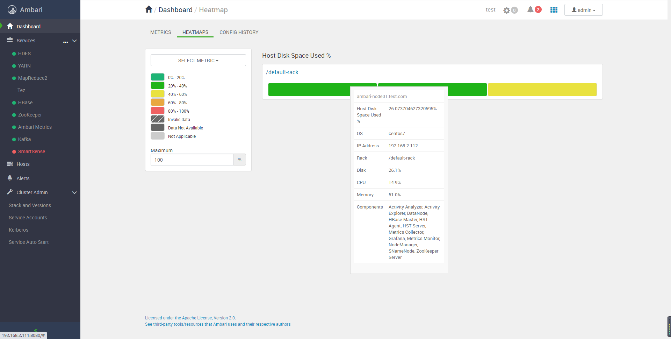The height and width of the screenshot is (339, 671).
Task: Click the centos7 OS value
Action: pos(397,134)
